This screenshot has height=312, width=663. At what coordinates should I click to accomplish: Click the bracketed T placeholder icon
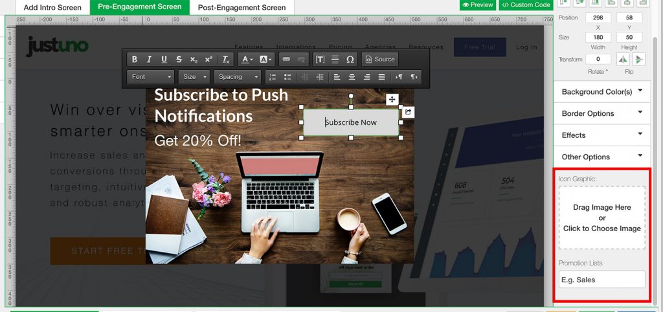click(320, 60)
